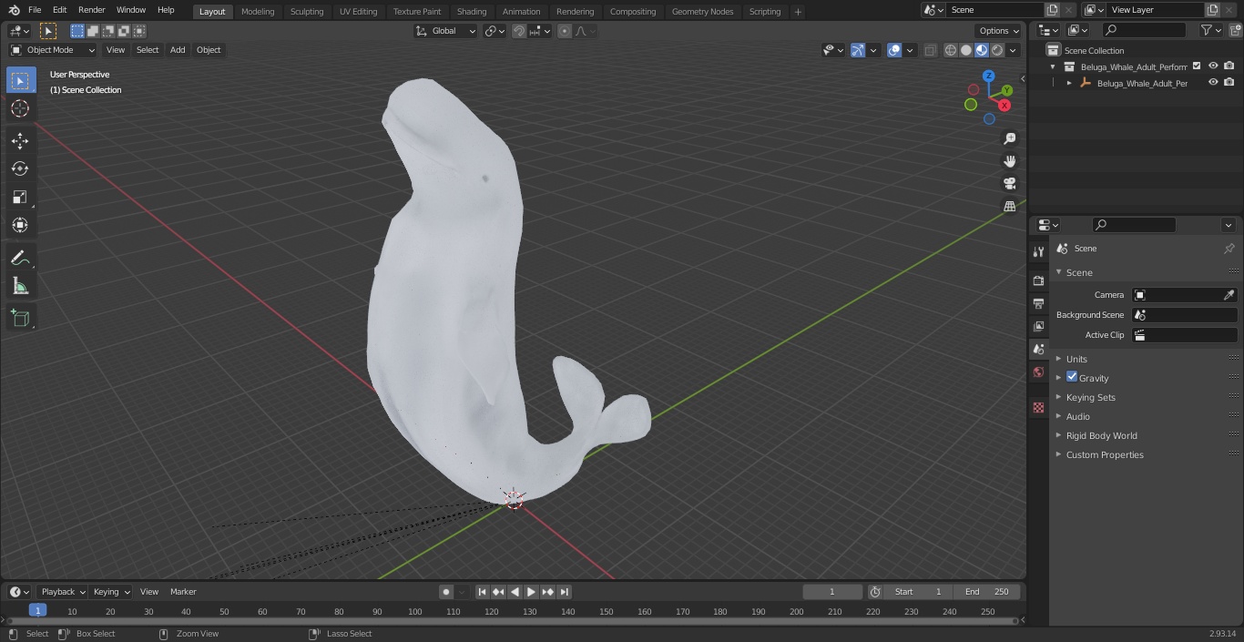
Task: Open the Output properties tab
Action: [1038, 303]
